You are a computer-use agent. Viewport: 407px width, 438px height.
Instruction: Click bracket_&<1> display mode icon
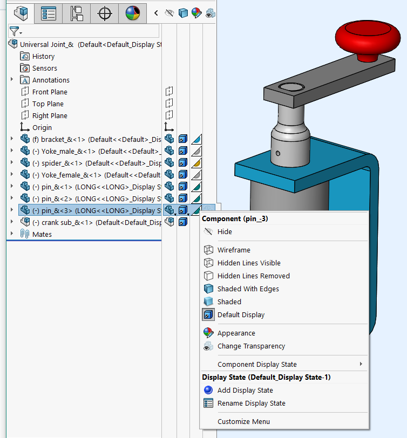183,139
